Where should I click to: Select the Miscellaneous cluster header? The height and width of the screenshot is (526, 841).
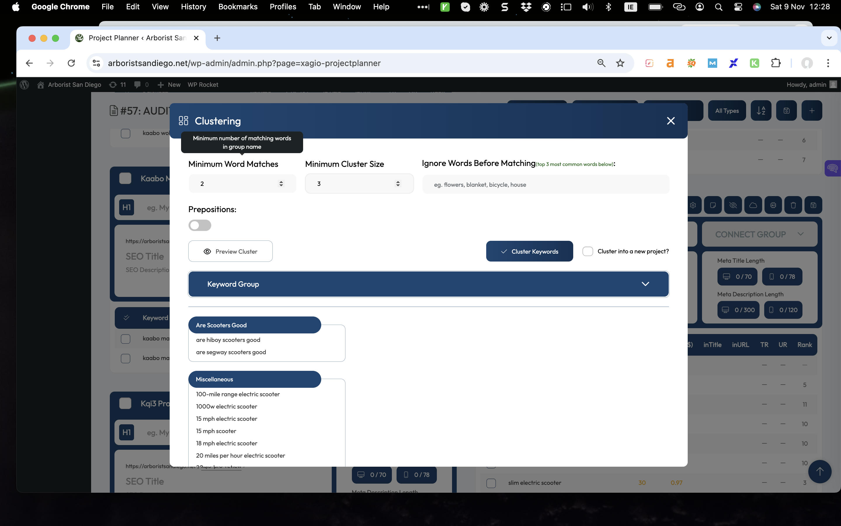(x=254, y=379)
